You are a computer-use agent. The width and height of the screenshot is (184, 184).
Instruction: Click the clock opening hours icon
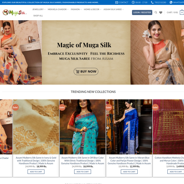(133, 2)
